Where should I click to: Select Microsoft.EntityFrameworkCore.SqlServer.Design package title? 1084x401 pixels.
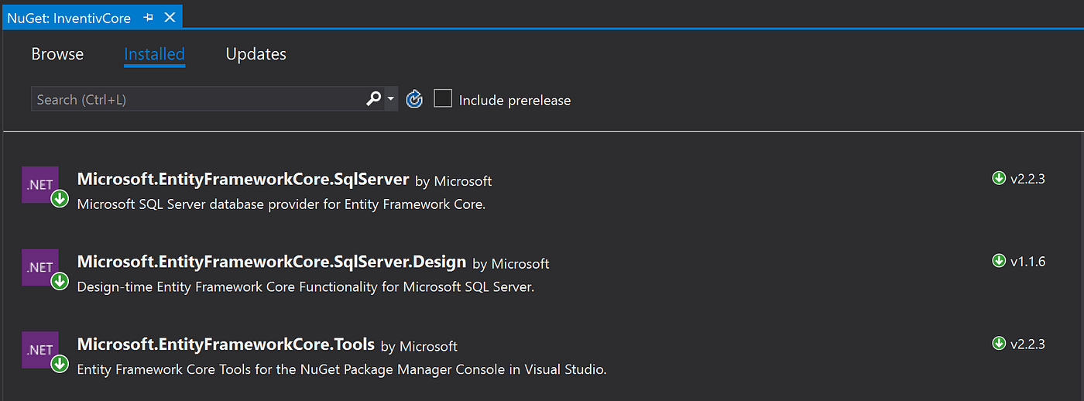point(272,262)
